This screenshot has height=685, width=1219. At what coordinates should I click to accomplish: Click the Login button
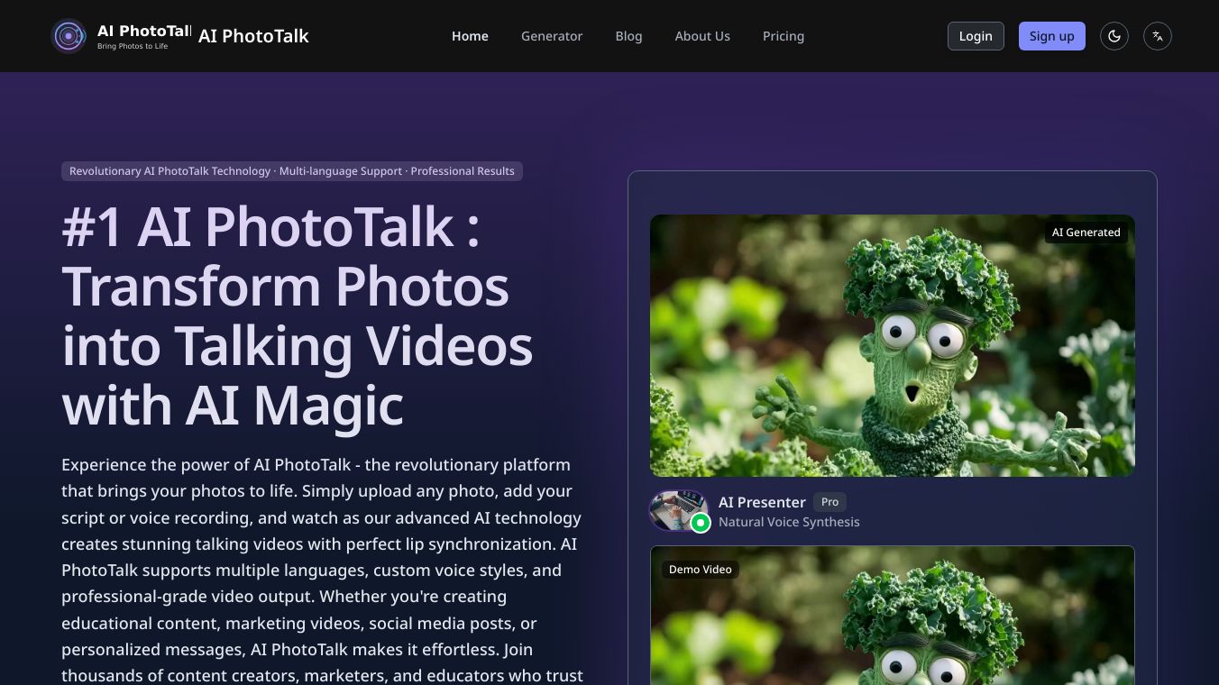click(x=976, y=36)
